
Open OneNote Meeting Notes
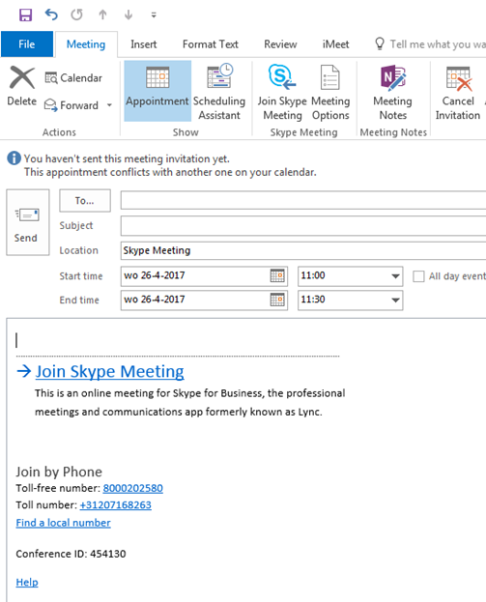[392, 91]
